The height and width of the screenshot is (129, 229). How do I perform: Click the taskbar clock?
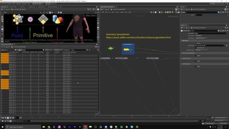(220, 127)
